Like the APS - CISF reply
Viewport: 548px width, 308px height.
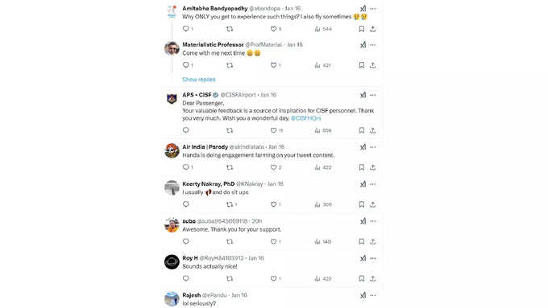coord(273,130)
